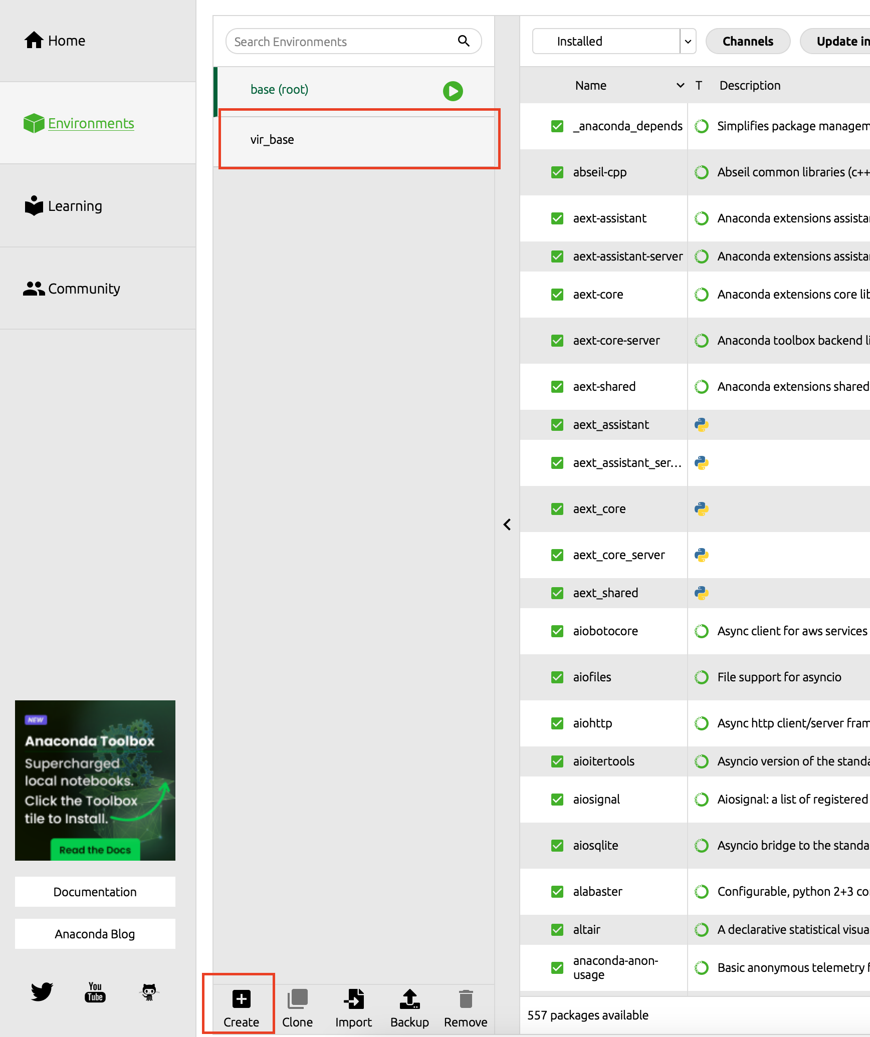Click the green play button for base (root)
Image resolution: width=870 pixels, height=1037 pixels.
(x=453, y=91)
